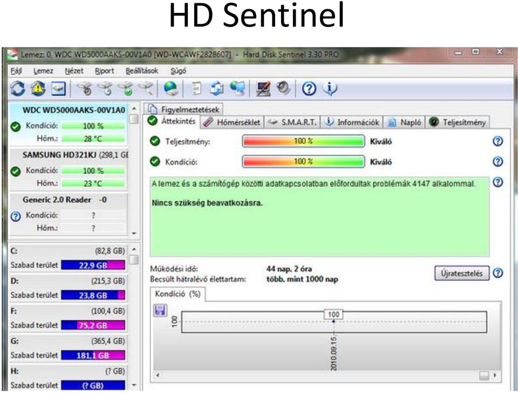Click the blue circular arrows document icon

[x=217, y=89]
